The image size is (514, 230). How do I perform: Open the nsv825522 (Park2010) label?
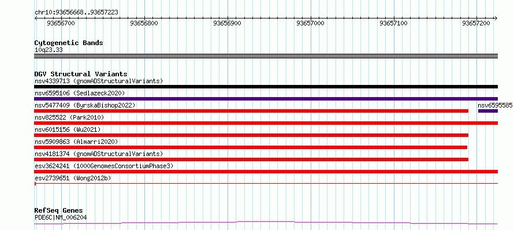pos(69,117)
